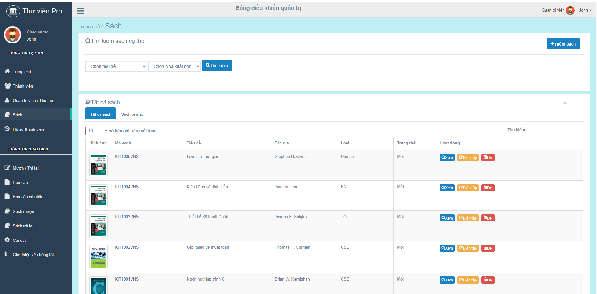Open Giới thiệu về chúng tôi info item
Image resolution: width=597 pixels, height=294 pixels.
33,255
